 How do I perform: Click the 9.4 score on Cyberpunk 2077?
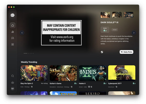coord(134,84)
